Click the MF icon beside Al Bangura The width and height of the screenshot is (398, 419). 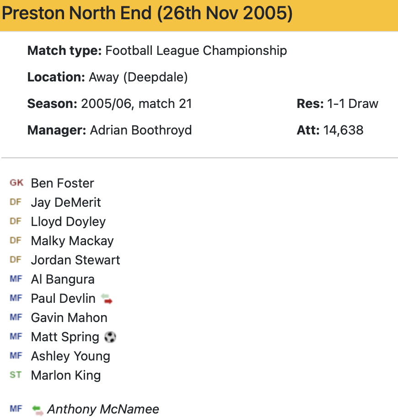point(16,279)
